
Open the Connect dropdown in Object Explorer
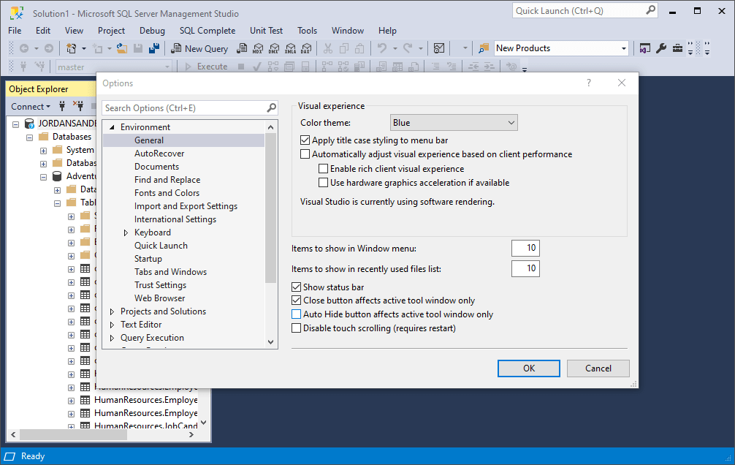pos(31,107)
